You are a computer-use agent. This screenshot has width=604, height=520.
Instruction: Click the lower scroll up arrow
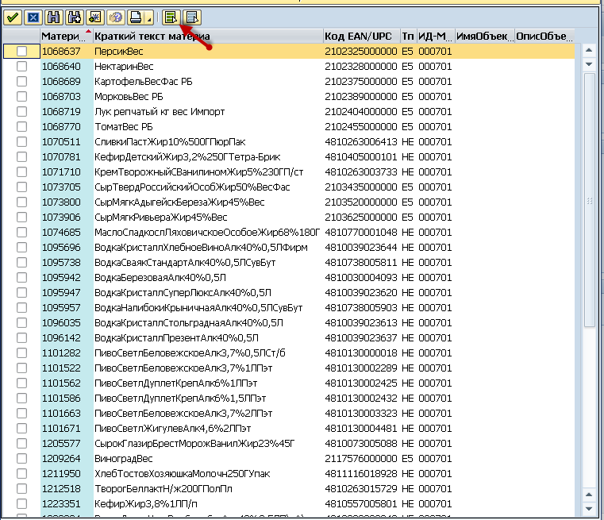589,494
